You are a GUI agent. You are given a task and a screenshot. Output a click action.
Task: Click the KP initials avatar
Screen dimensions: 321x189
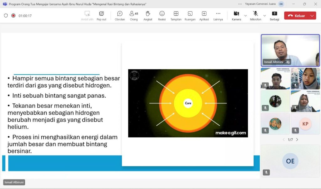(x=305, y=124)
